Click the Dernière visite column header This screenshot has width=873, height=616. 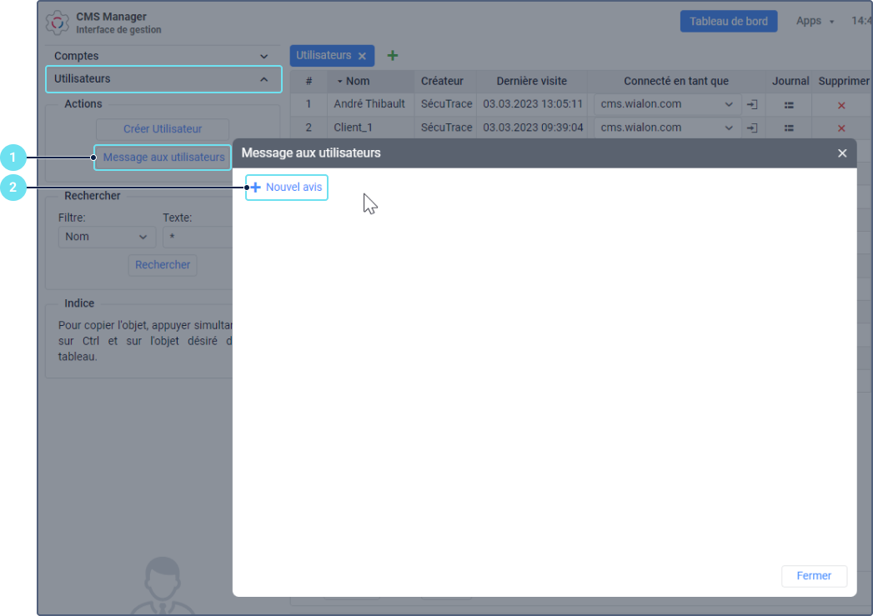click(x=532, y=81)
